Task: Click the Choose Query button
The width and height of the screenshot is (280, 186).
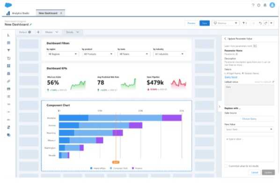Action: click(x=249, y=119)
